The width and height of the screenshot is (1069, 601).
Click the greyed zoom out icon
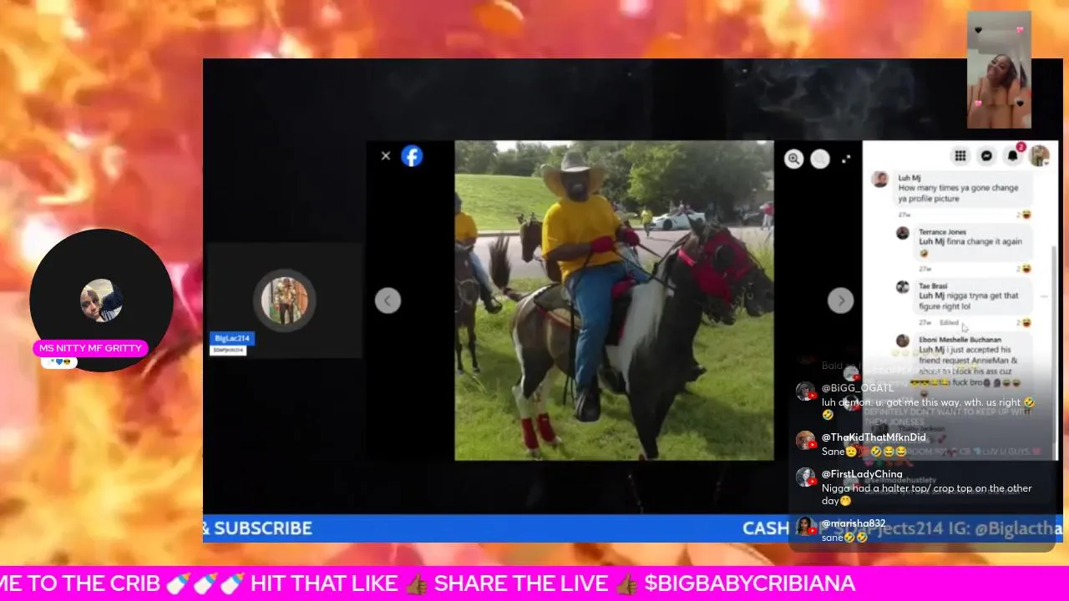point(820,159)
